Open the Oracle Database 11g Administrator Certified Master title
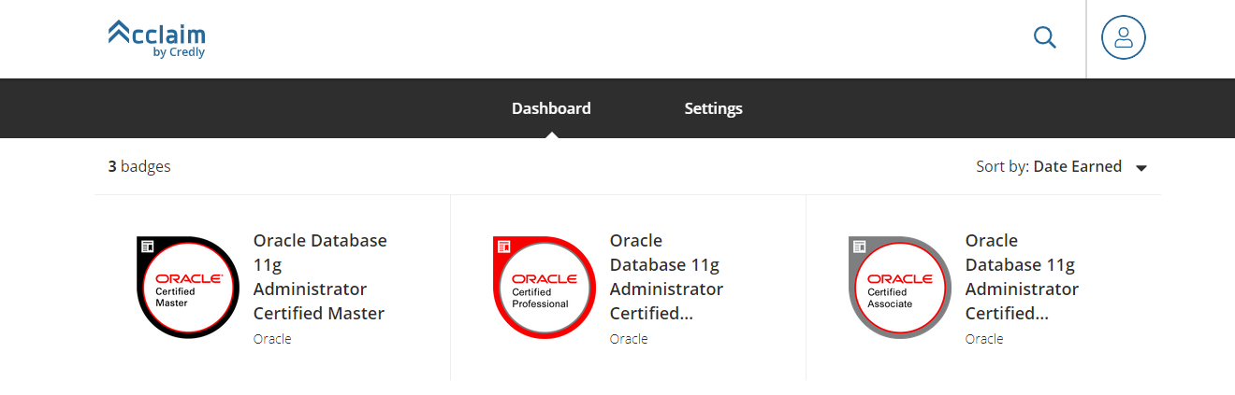Screen dimensions: 1235x395 pos(320,276)
